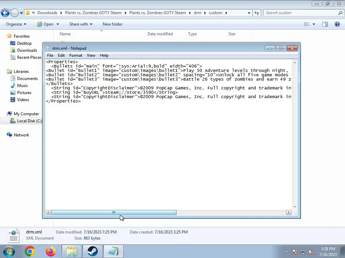The image size is (345, 258).
Task: Click the drm.xml file icon in details pane
Action: 13,235
